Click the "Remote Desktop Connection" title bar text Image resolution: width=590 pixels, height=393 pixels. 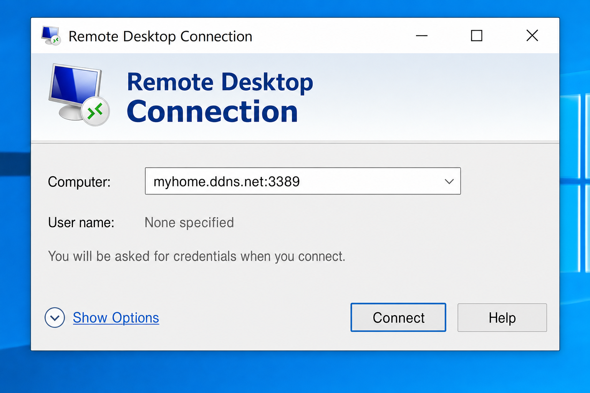click(160, 36)
